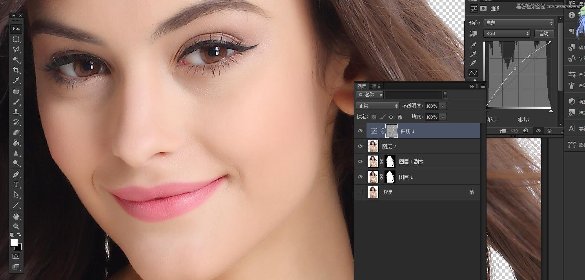Image resolution: width=585 pixels, height=280 pixels.
Task: Hide the 图层 2 layer
Action: tap(360, 146)
